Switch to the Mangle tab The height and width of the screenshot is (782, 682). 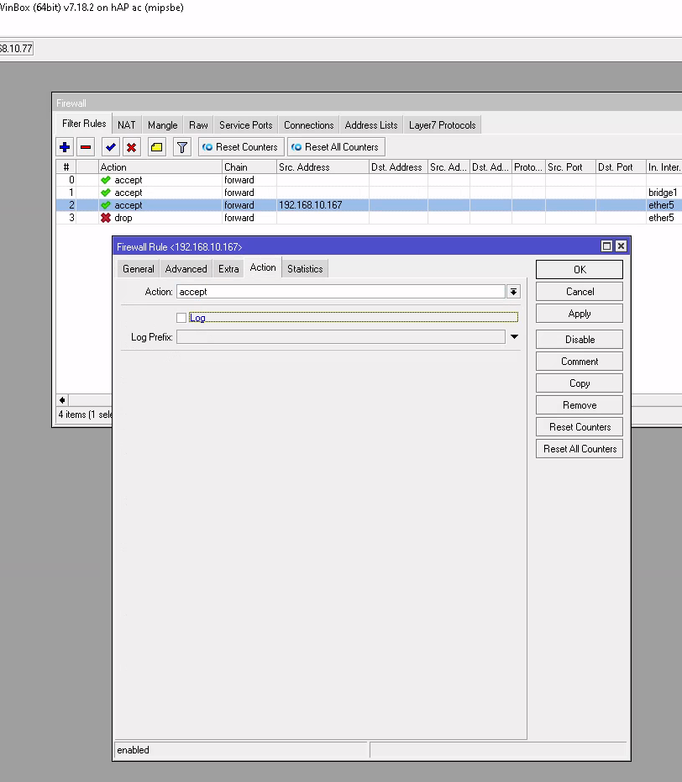[x=162, y=125]
